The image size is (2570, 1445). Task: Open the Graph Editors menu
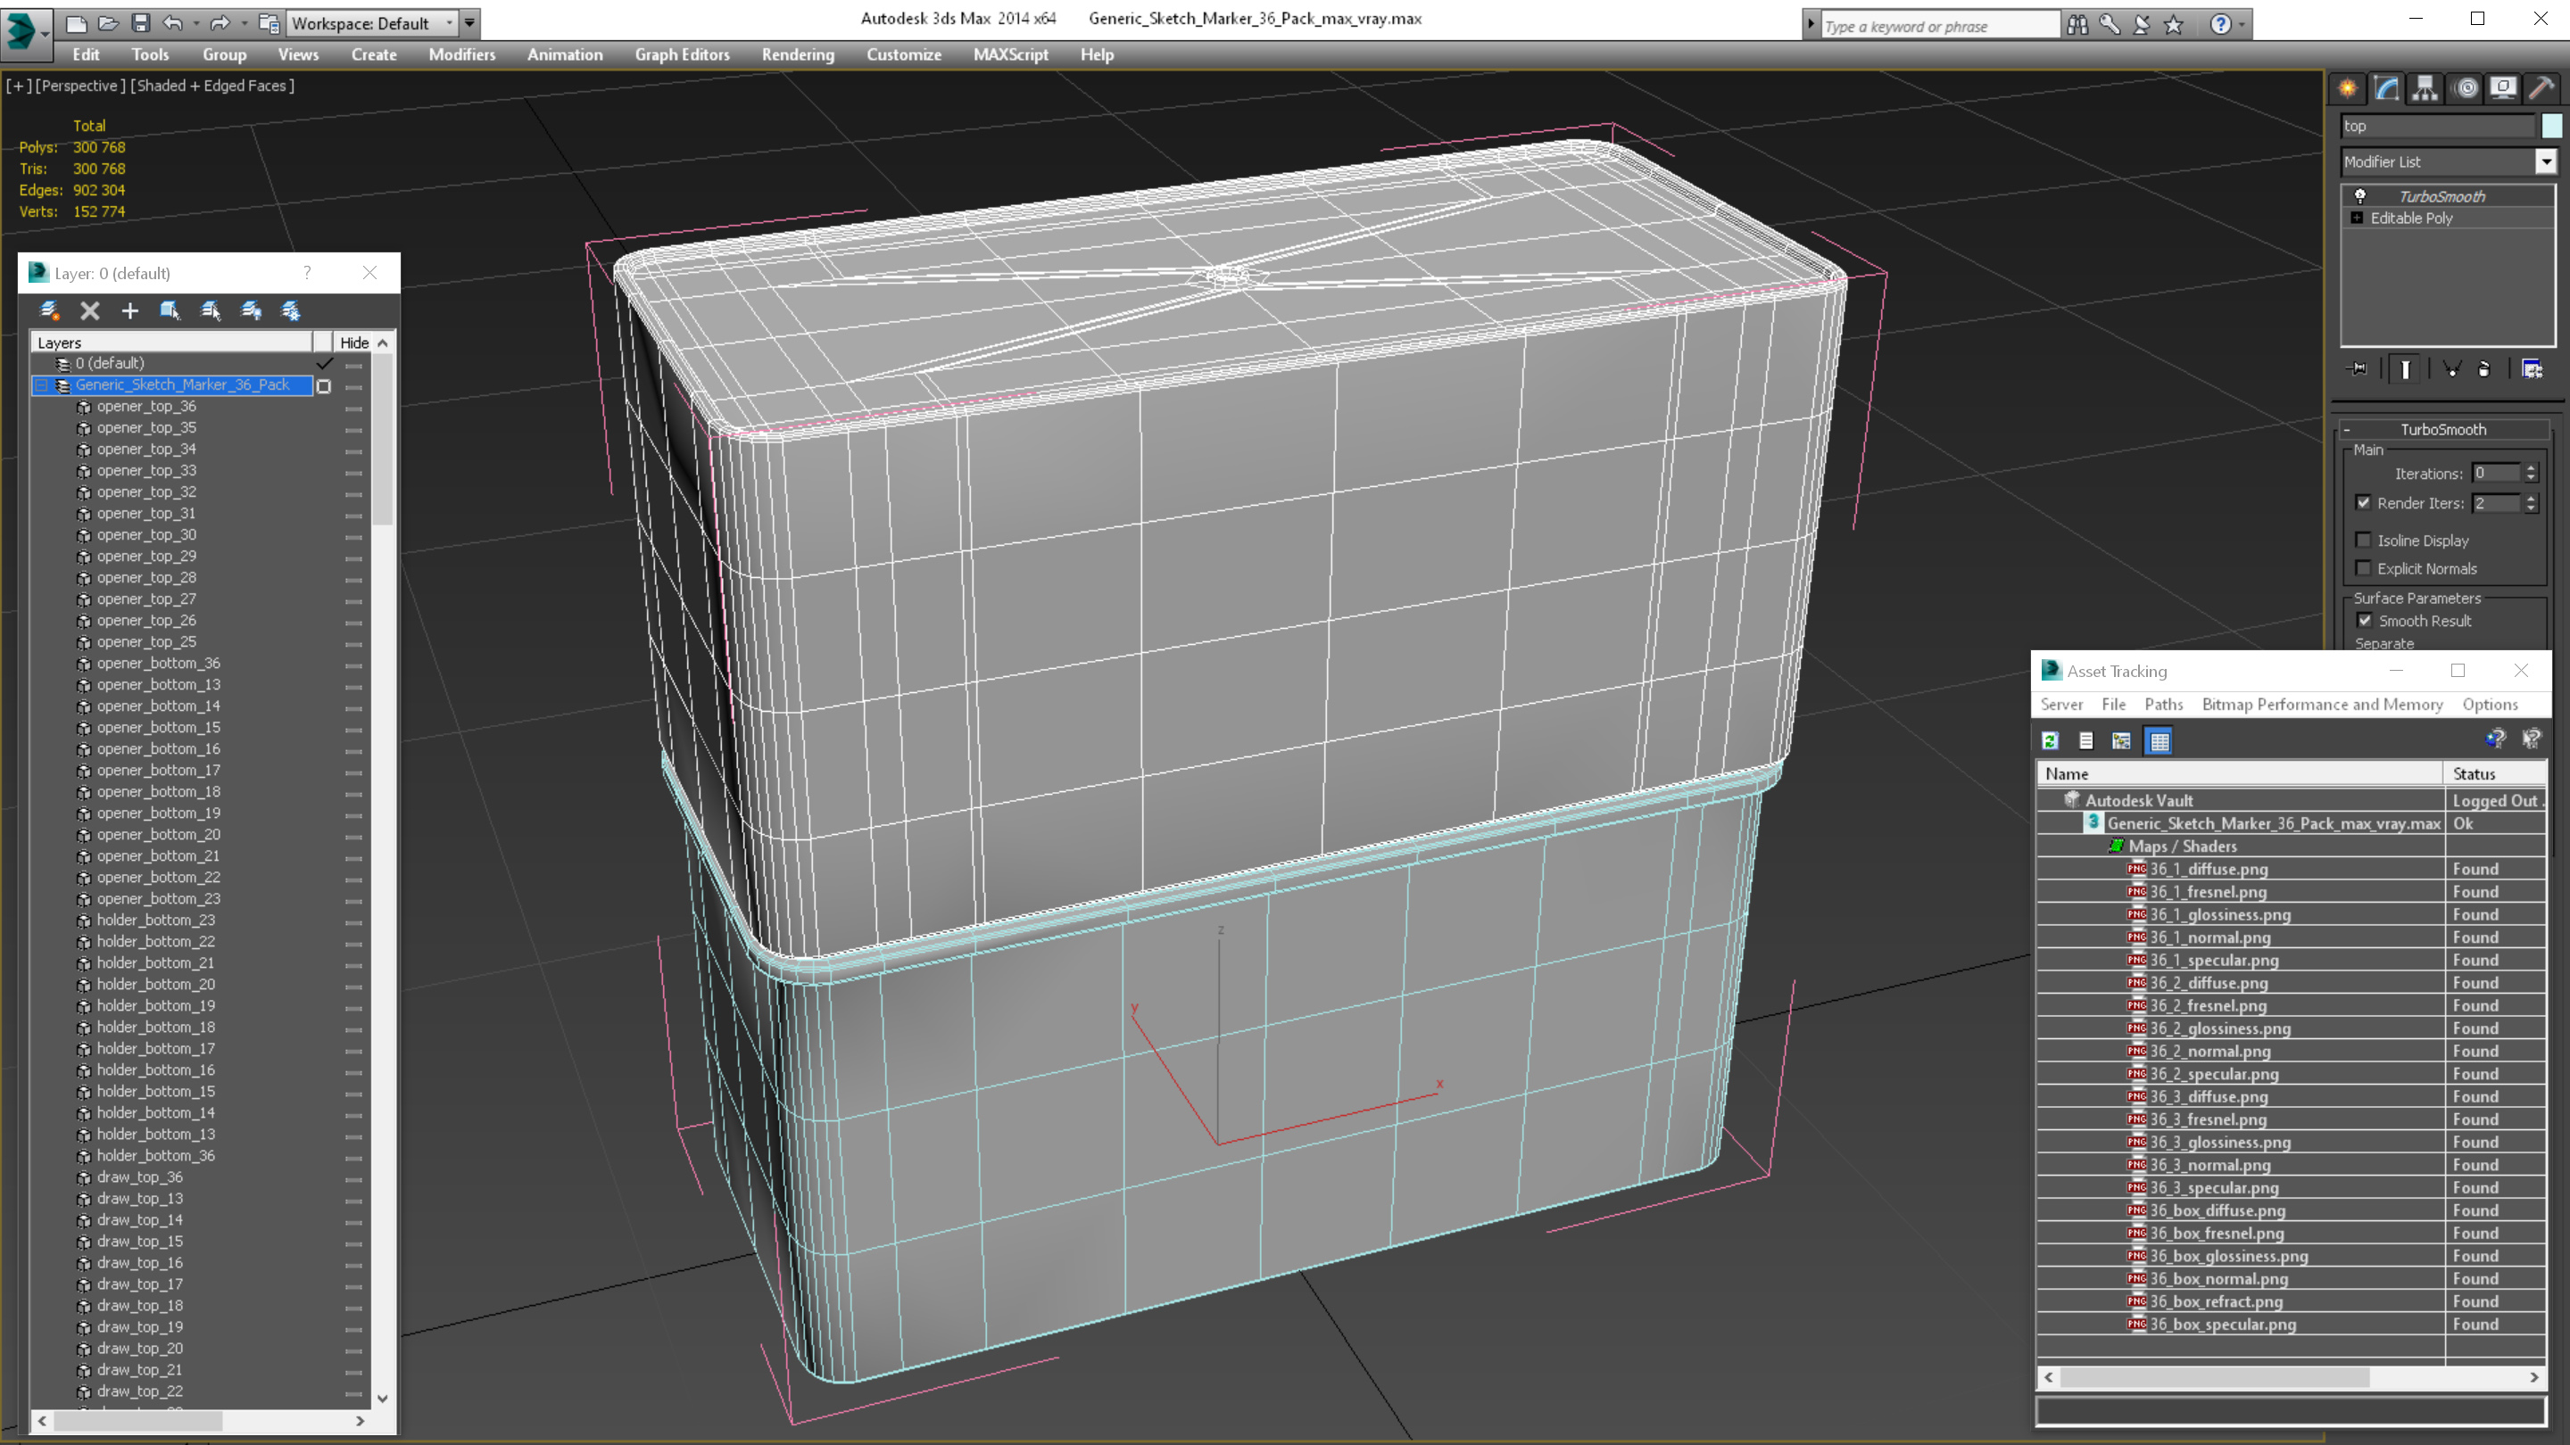(x=683, y=54)
